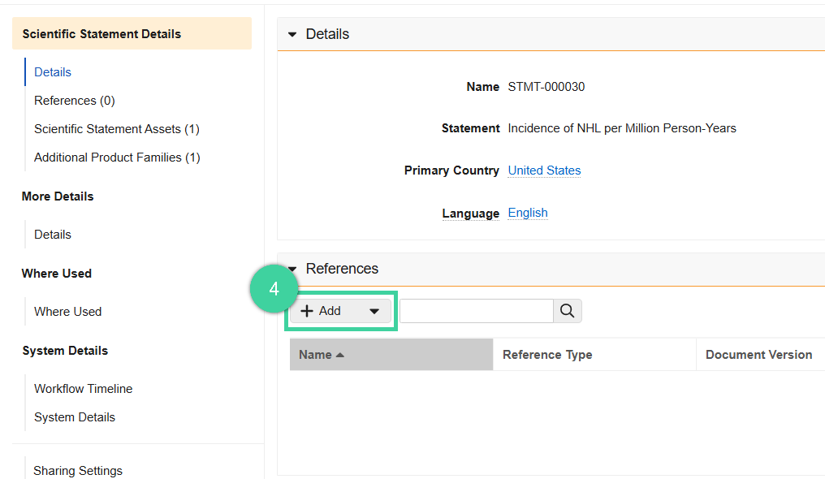Click the plus icon on the Add button
This screenshot has height=479, width=825.
click(x=308, y=310)
